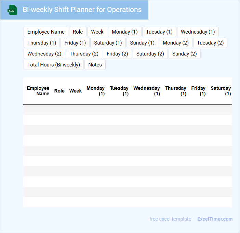Open the ExcelTimer.com link
240x233 pixels.
tap(215, 219)
